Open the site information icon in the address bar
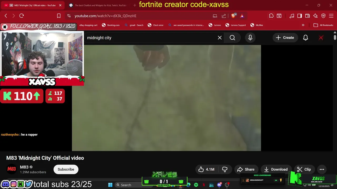 69,16
